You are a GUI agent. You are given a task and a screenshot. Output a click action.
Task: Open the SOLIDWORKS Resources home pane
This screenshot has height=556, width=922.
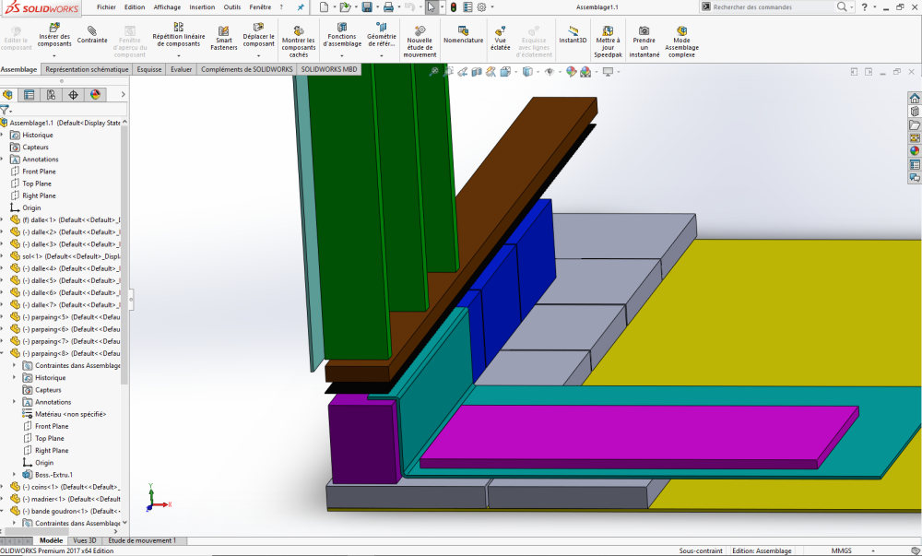coord(915,98)
